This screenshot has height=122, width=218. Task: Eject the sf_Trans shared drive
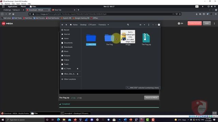(78, 68)
